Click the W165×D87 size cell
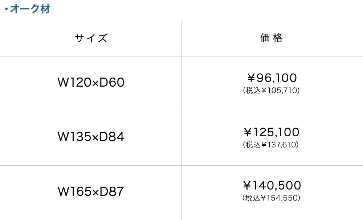Image resolution: width=363 pixels, height=220 pixels. 91,191
